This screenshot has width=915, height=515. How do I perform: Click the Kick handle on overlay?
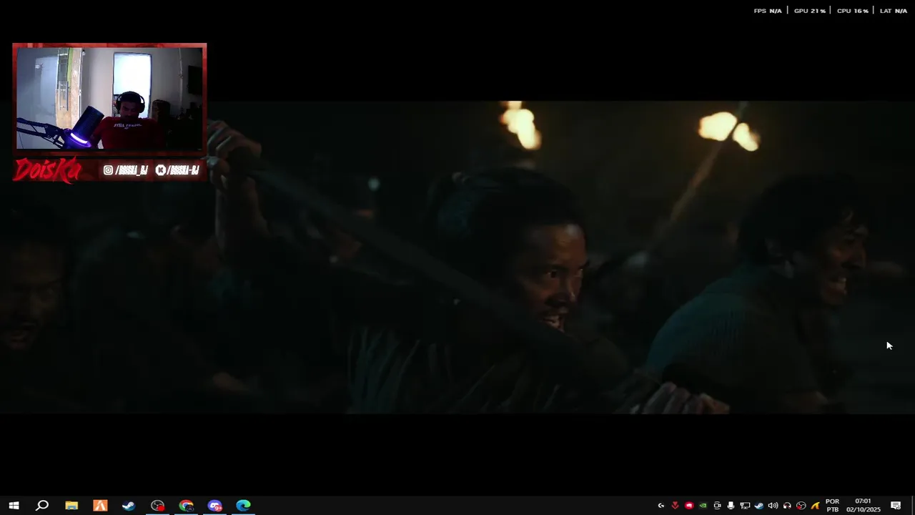(x=177, y=170)
